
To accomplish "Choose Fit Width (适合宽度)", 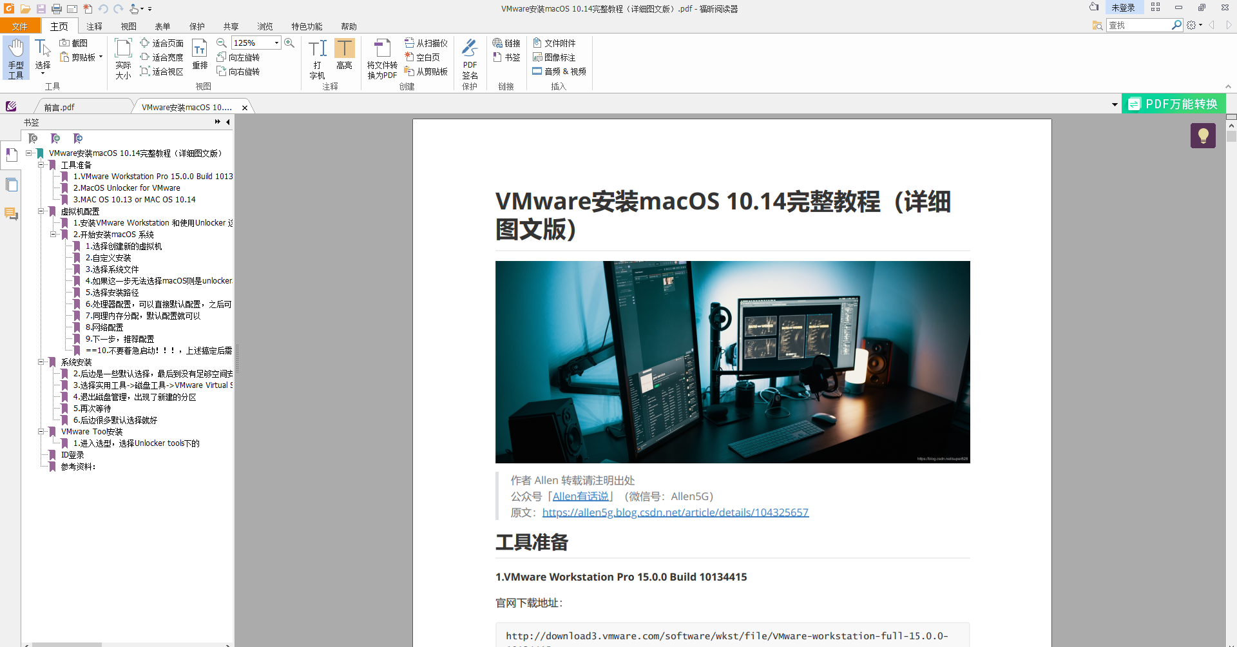I will (x=162, y=57).
